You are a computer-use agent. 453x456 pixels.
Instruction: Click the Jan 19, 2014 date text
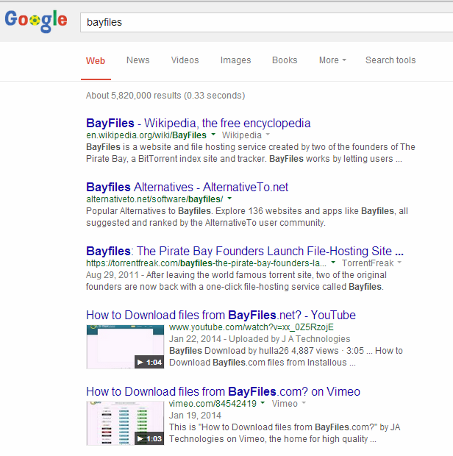(x=195, y=416)
